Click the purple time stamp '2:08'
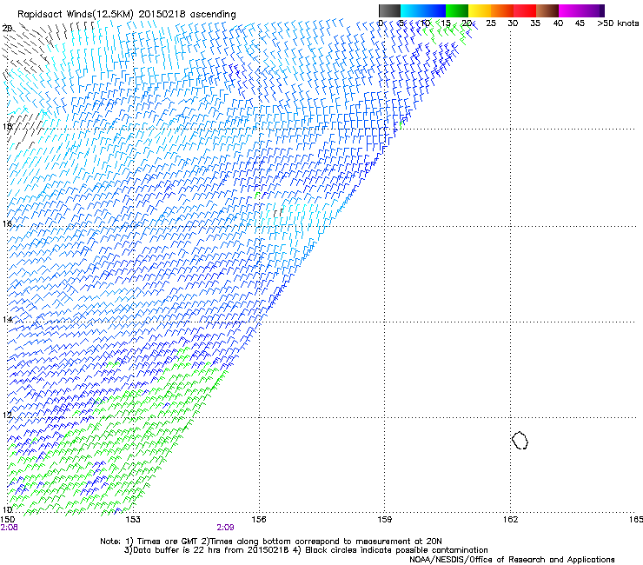Screen dimensions: 643x565 9,528
